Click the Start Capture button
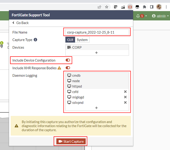Viewport: 170px width, 150px height. click(71, 141)
